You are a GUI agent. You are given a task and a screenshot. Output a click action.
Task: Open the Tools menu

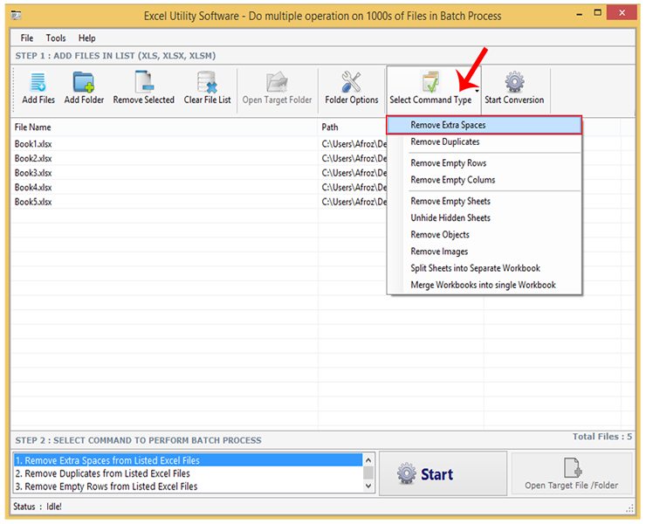pos(56,38)
